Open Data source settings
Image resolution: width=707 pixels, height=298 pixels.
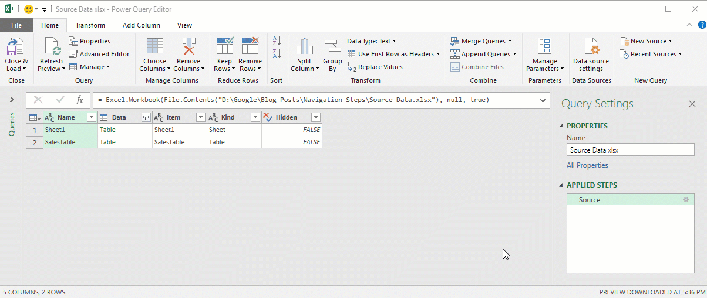[591, 55]
